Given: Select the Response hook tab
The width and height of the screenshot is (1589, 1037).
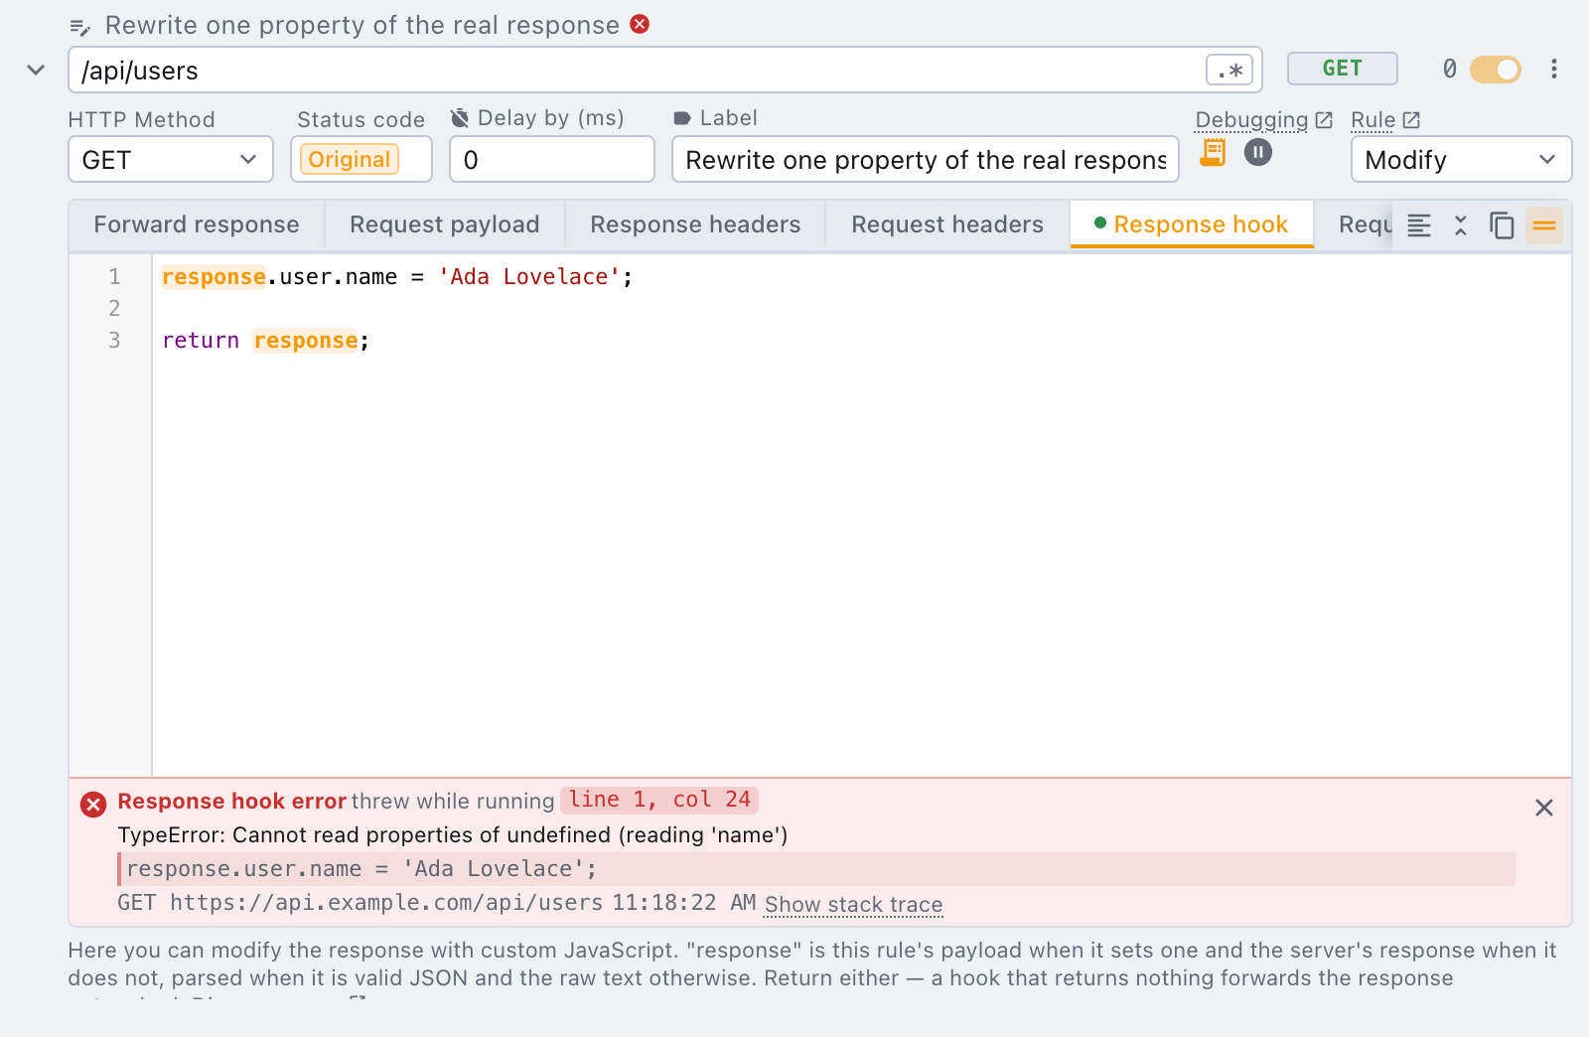Looking at the screenshot, I should (1192, 224).
